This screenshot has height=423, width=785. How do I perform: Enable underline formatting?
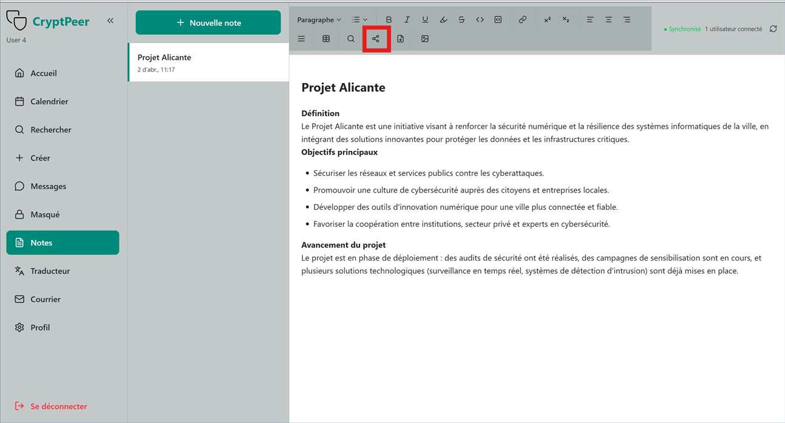(425, 19)
